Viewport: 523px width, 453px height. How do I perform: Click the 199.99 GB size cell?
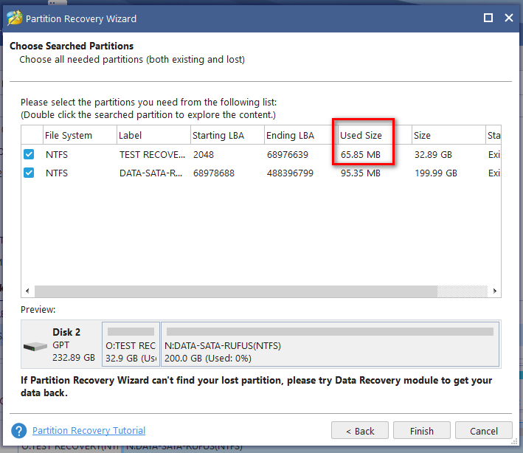click(436, 173)
